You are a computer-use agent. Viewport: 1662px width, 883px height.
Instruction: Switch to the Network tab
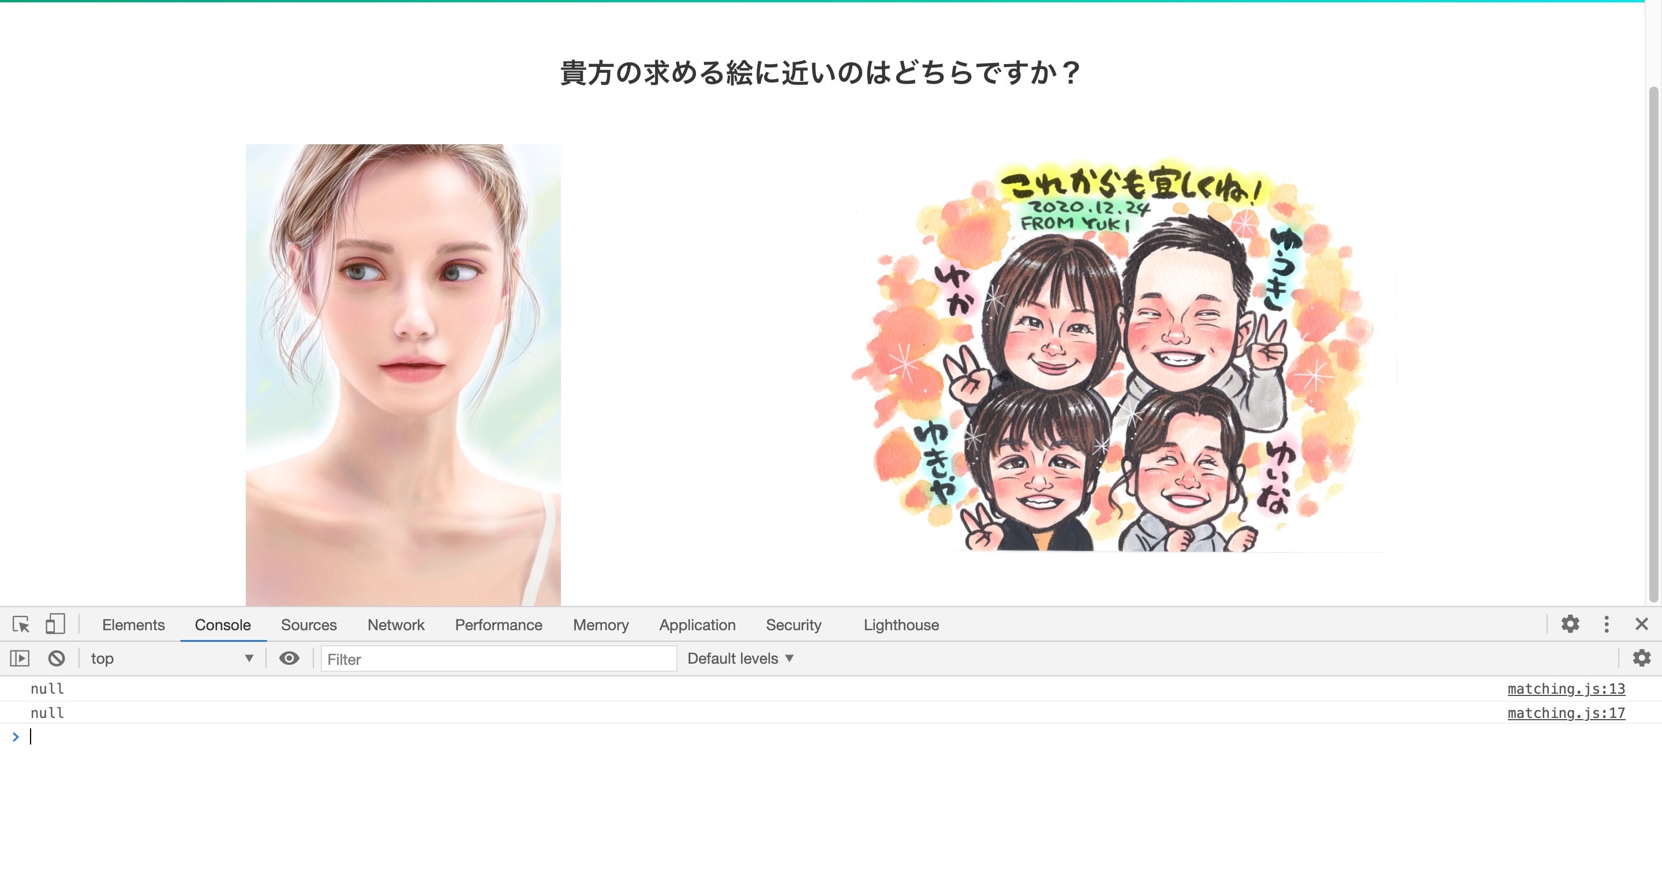[x=395, y=625]
